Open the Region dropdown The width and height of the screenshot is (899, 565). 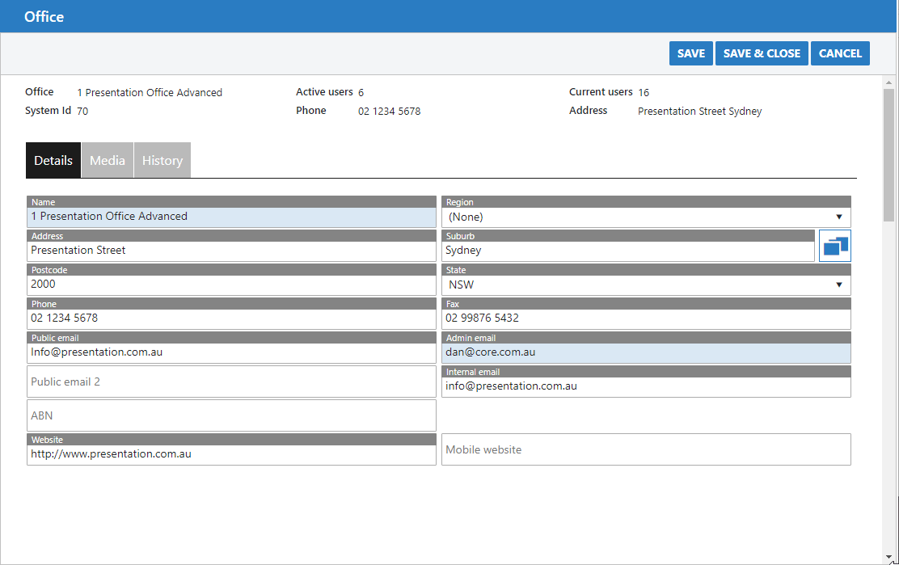click(645, 217)
